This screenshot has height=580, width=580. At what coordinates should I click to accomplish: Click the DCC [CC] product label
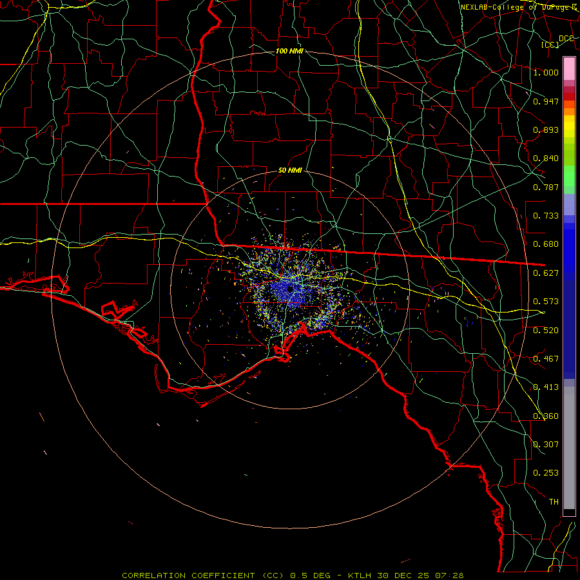558,41
